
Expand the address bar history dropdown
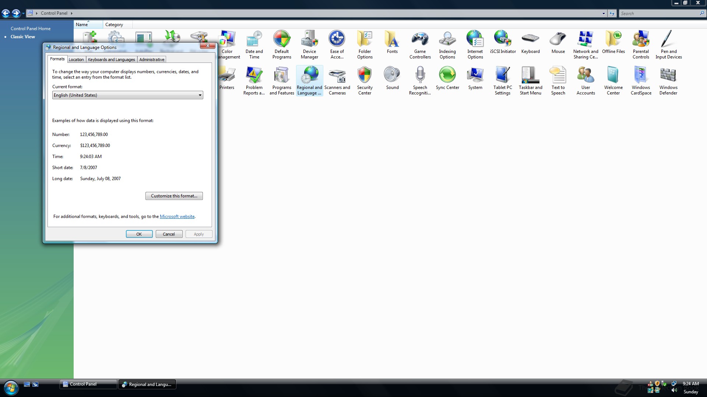(x=604, y=13)
